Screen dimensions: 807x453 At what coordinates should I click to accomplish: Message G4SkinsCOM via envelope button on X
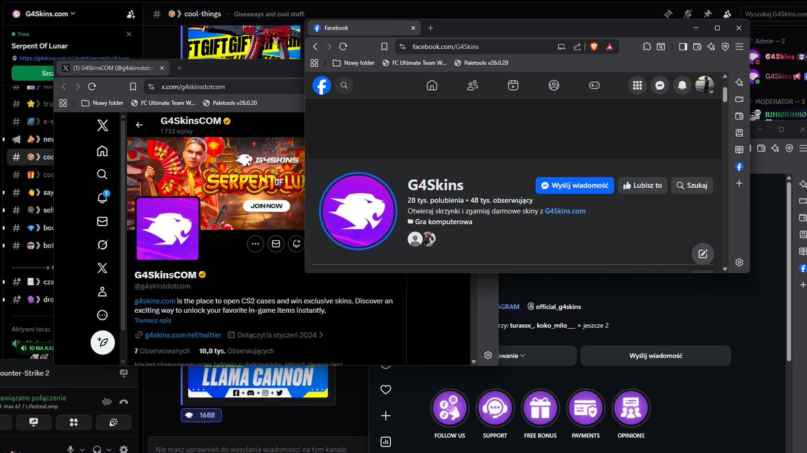click(x=276, y=244)
